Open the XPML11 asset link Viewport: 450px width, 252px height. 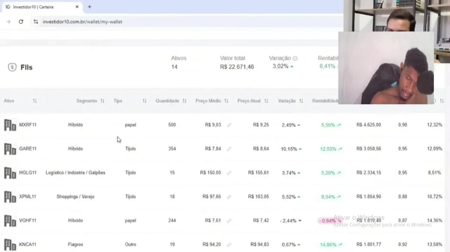point(28,197)
